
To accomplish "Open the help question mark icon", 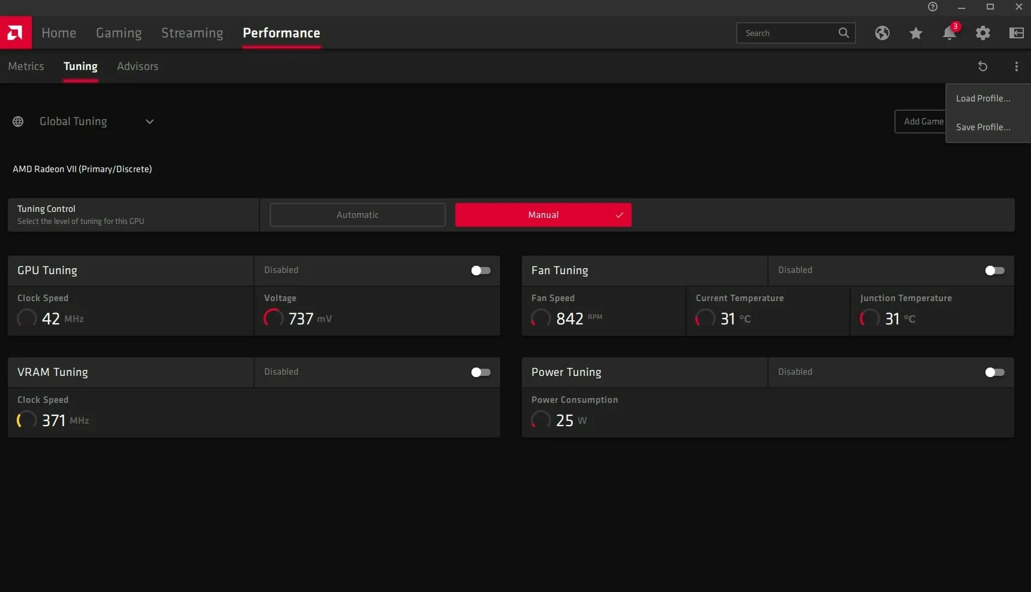I will point(933,7).
